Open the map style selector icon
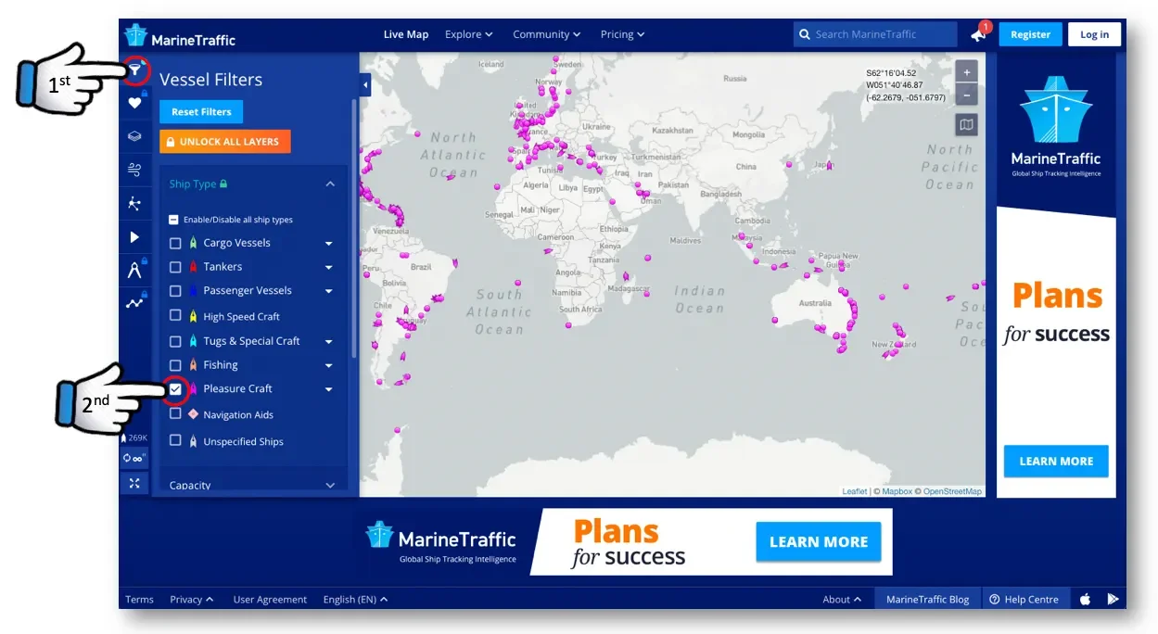 (966, 124)
